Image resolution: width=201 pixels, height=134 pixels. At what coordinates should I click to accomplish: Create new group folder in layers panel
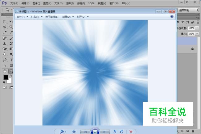pos(182,131)
